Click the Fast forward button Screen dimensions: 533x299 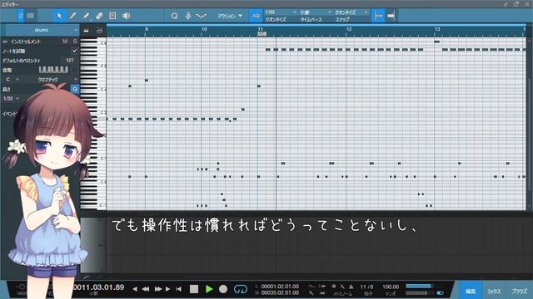(x=157, y=289)
